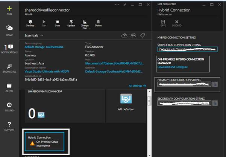Click the Running status value

(x=30, y=55)
